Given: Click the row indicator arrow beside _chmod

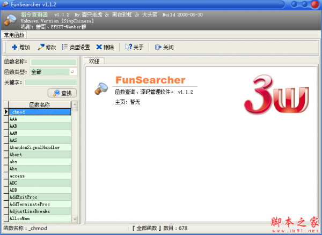Looking at the screenshot, I should pos(6,112).
